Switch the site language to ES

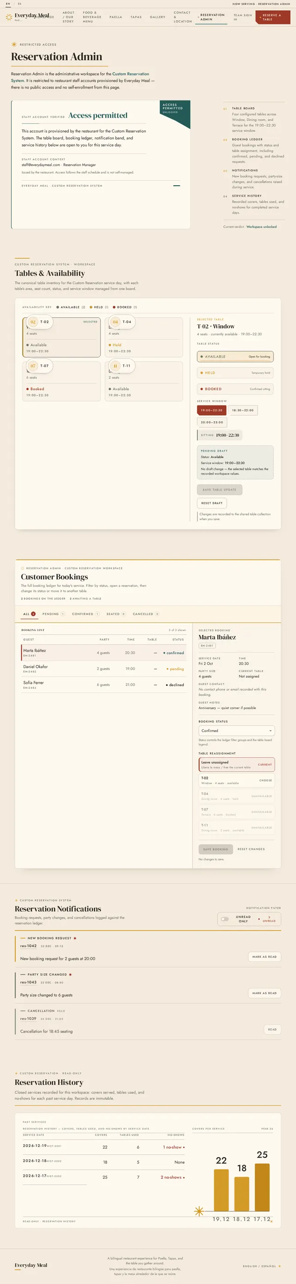tap(19, 4)
